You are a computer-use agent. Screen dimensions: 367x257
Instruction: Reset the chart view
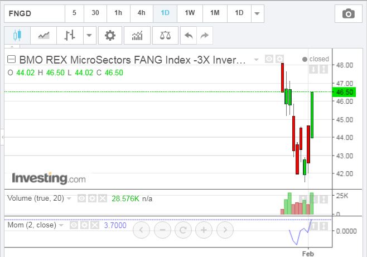[x=183, y=230]
